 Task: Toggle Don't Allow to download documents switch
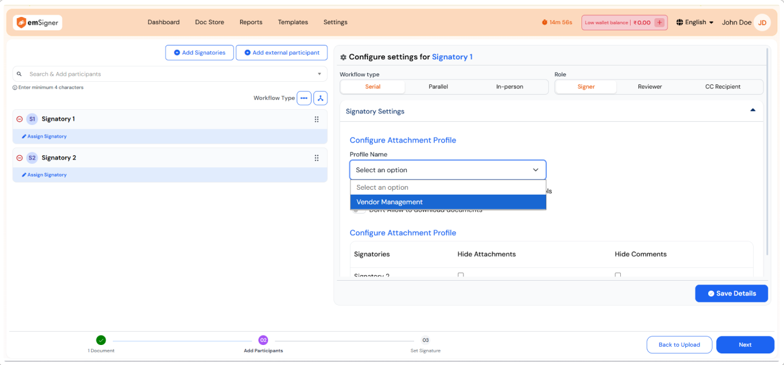point(360,210)
